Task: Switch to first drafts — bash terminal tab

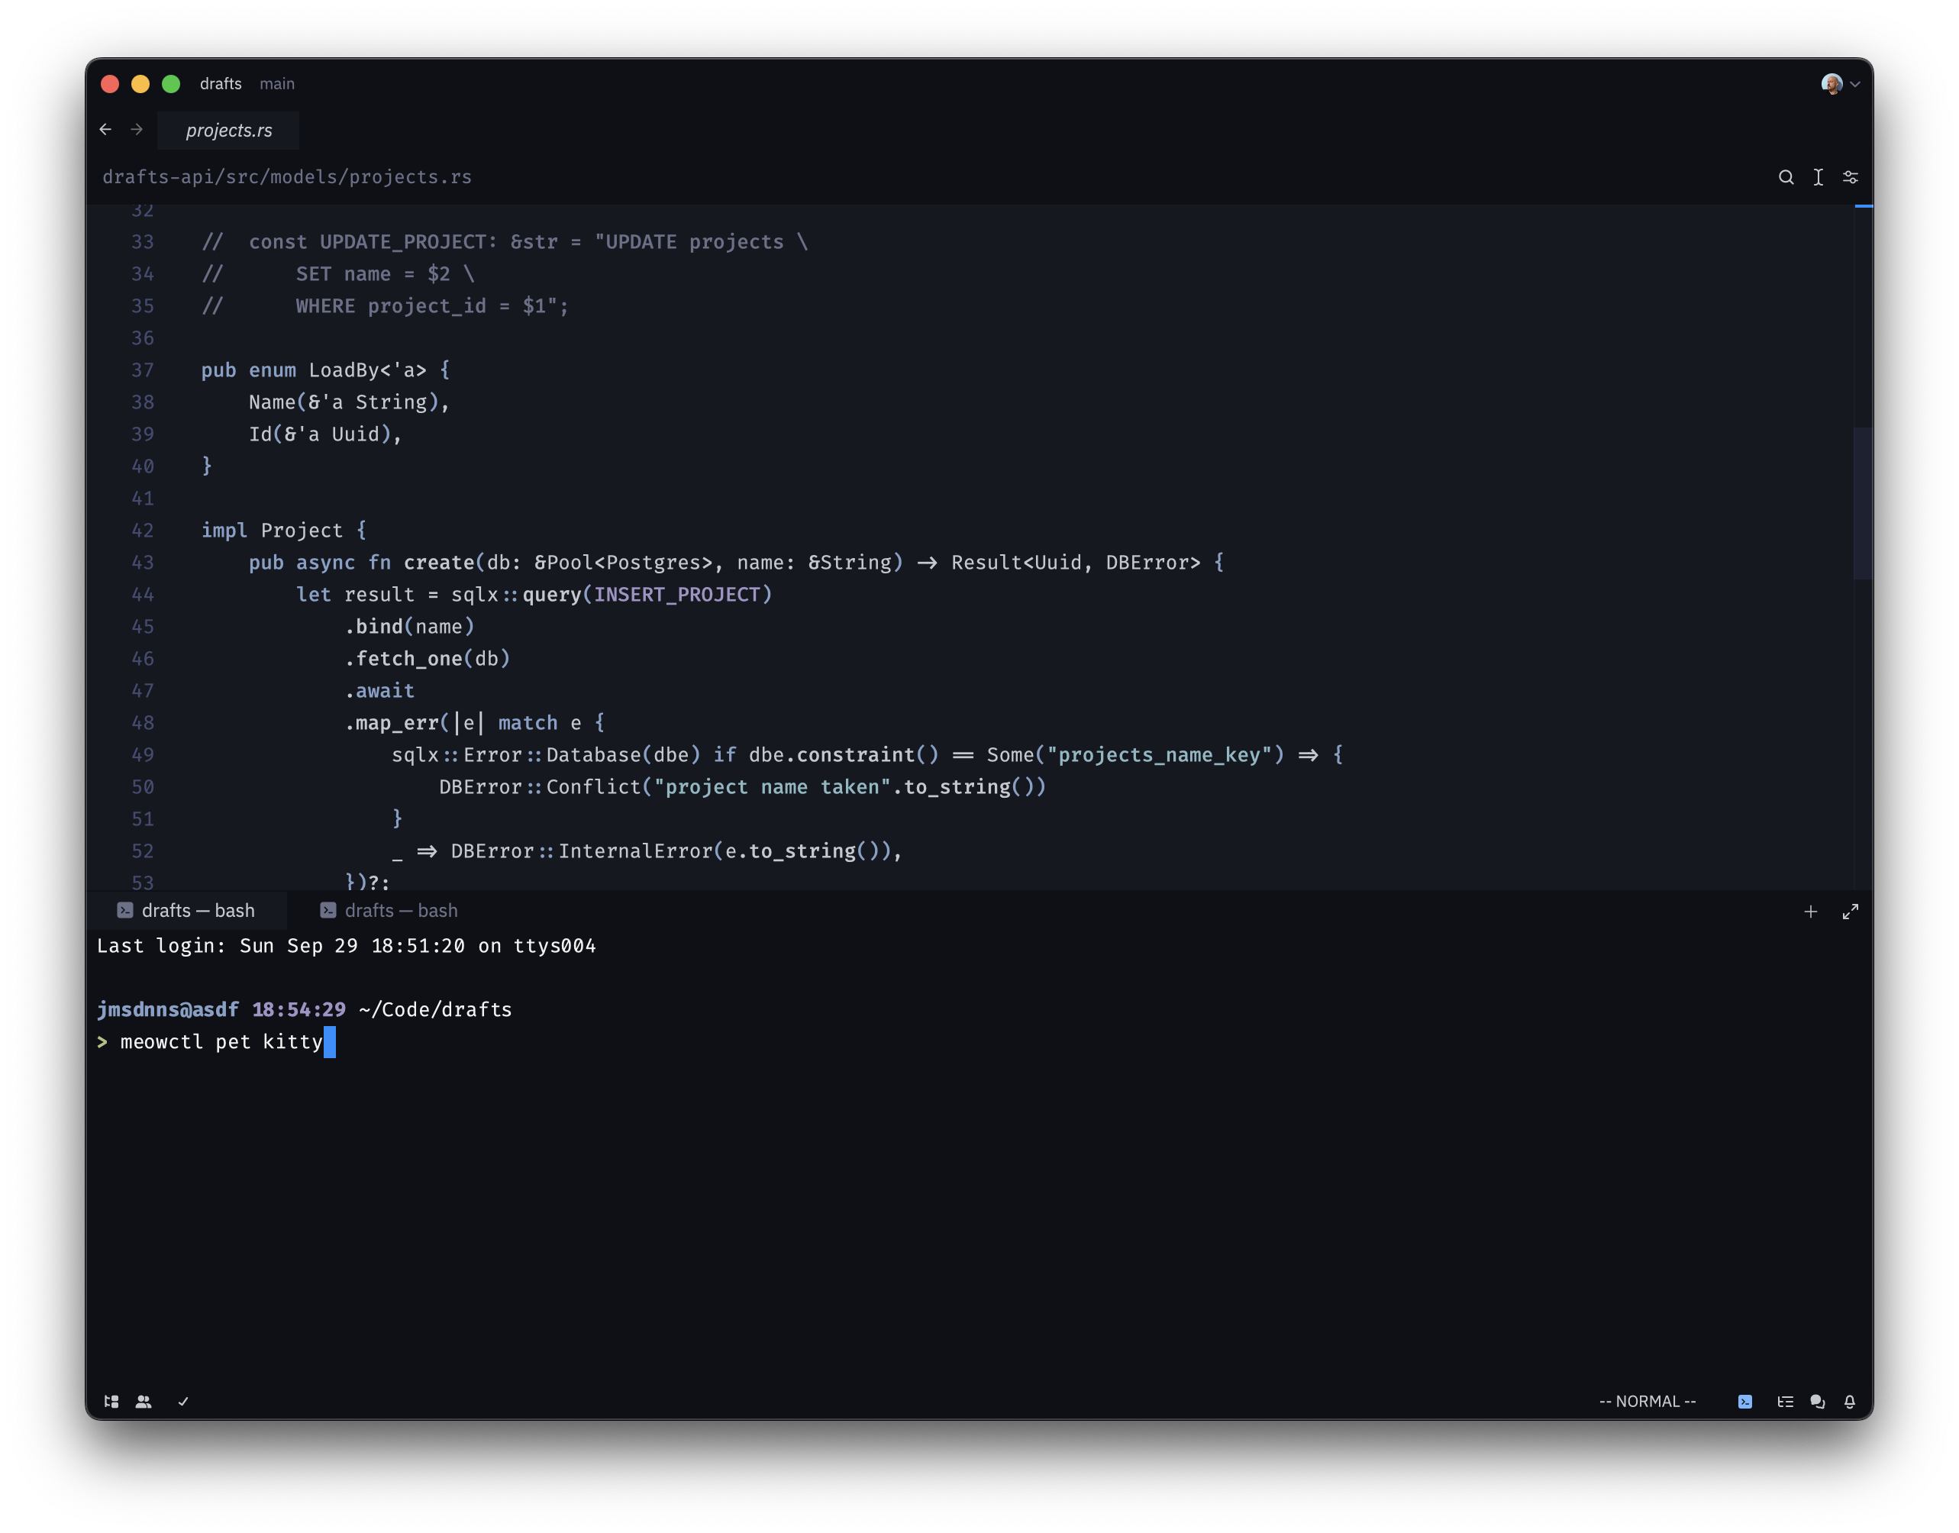Action: pos(186,910)
